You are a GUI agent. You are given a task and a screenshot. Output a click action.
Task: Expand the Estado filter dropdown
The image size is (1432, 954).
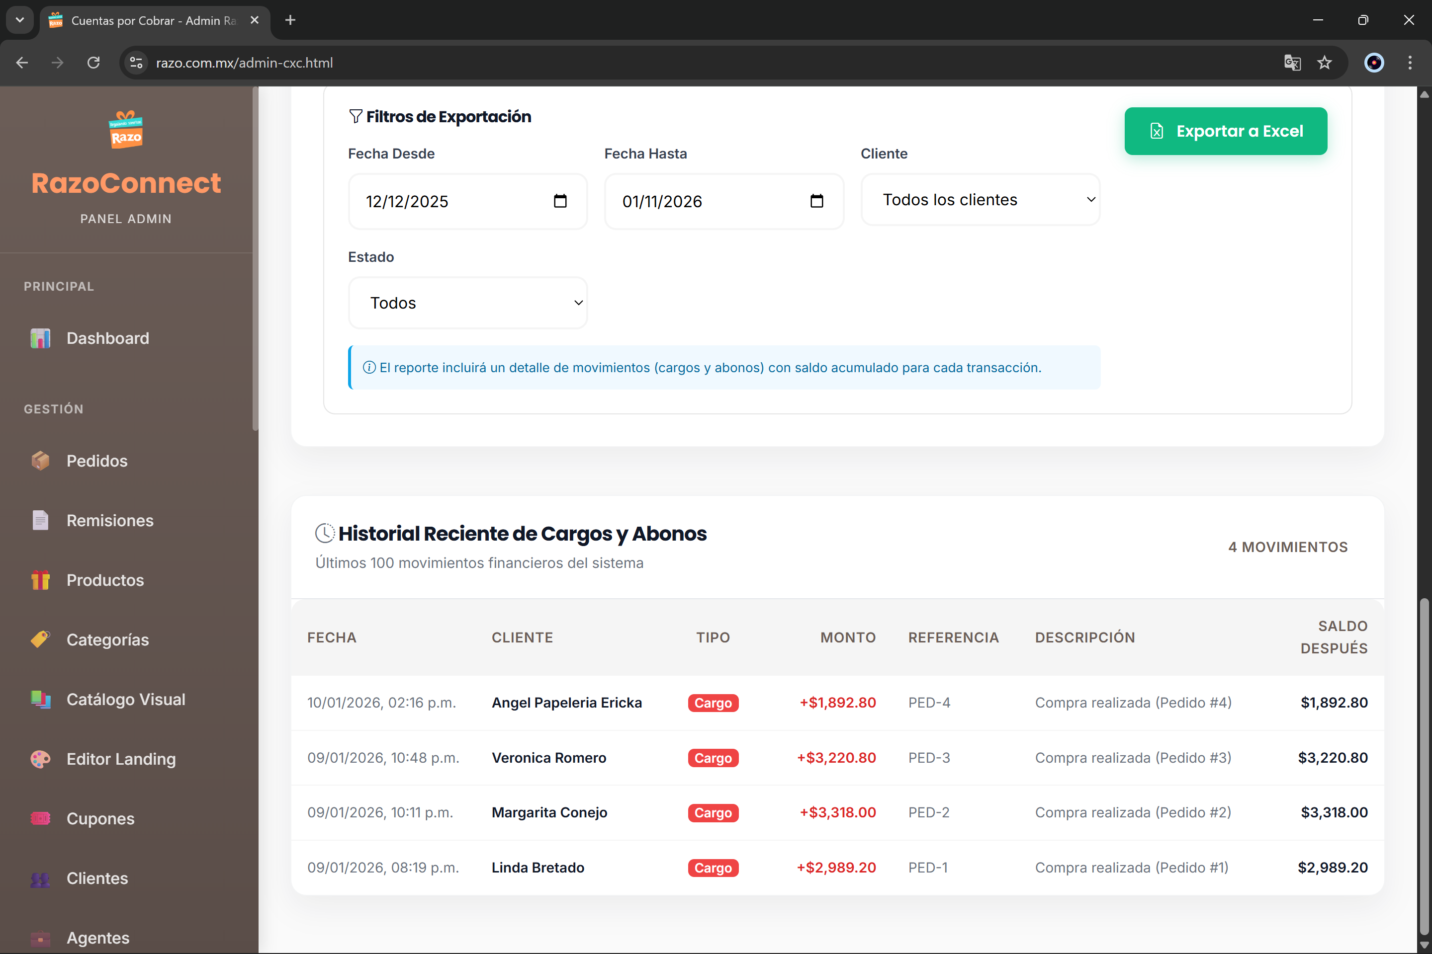coord(467,303)
